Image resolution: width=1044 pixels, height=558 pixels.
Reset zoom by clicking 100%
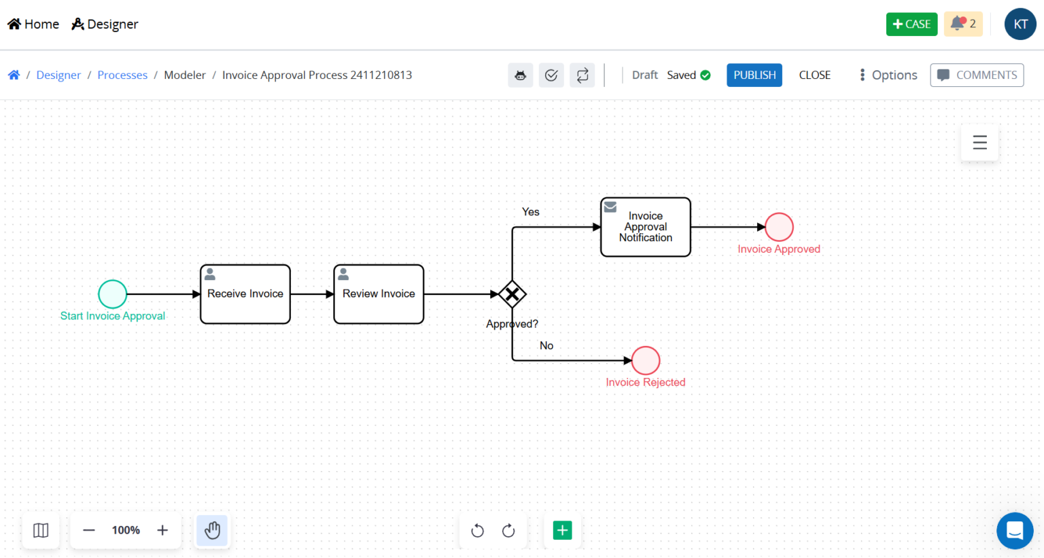click(125, 530)
